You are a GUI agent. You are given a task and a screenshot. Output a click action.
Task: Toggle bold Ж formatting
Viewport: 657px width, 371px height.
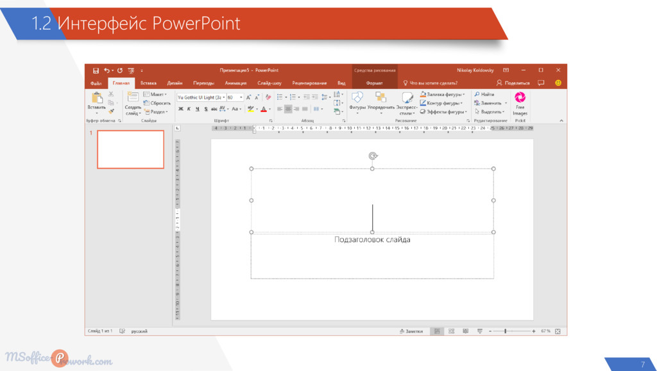coord(180,109)
